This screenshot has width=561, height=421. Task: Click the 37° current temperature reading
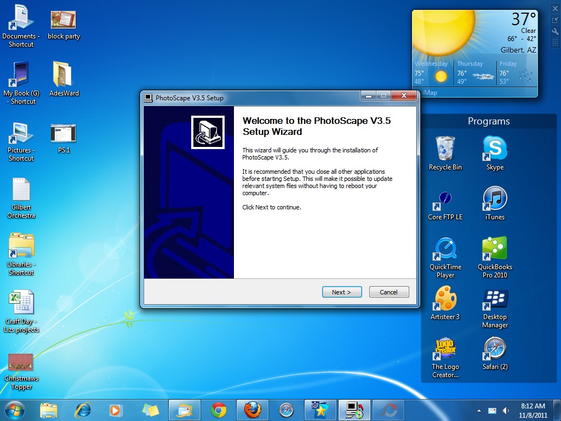tap(523, 19)
